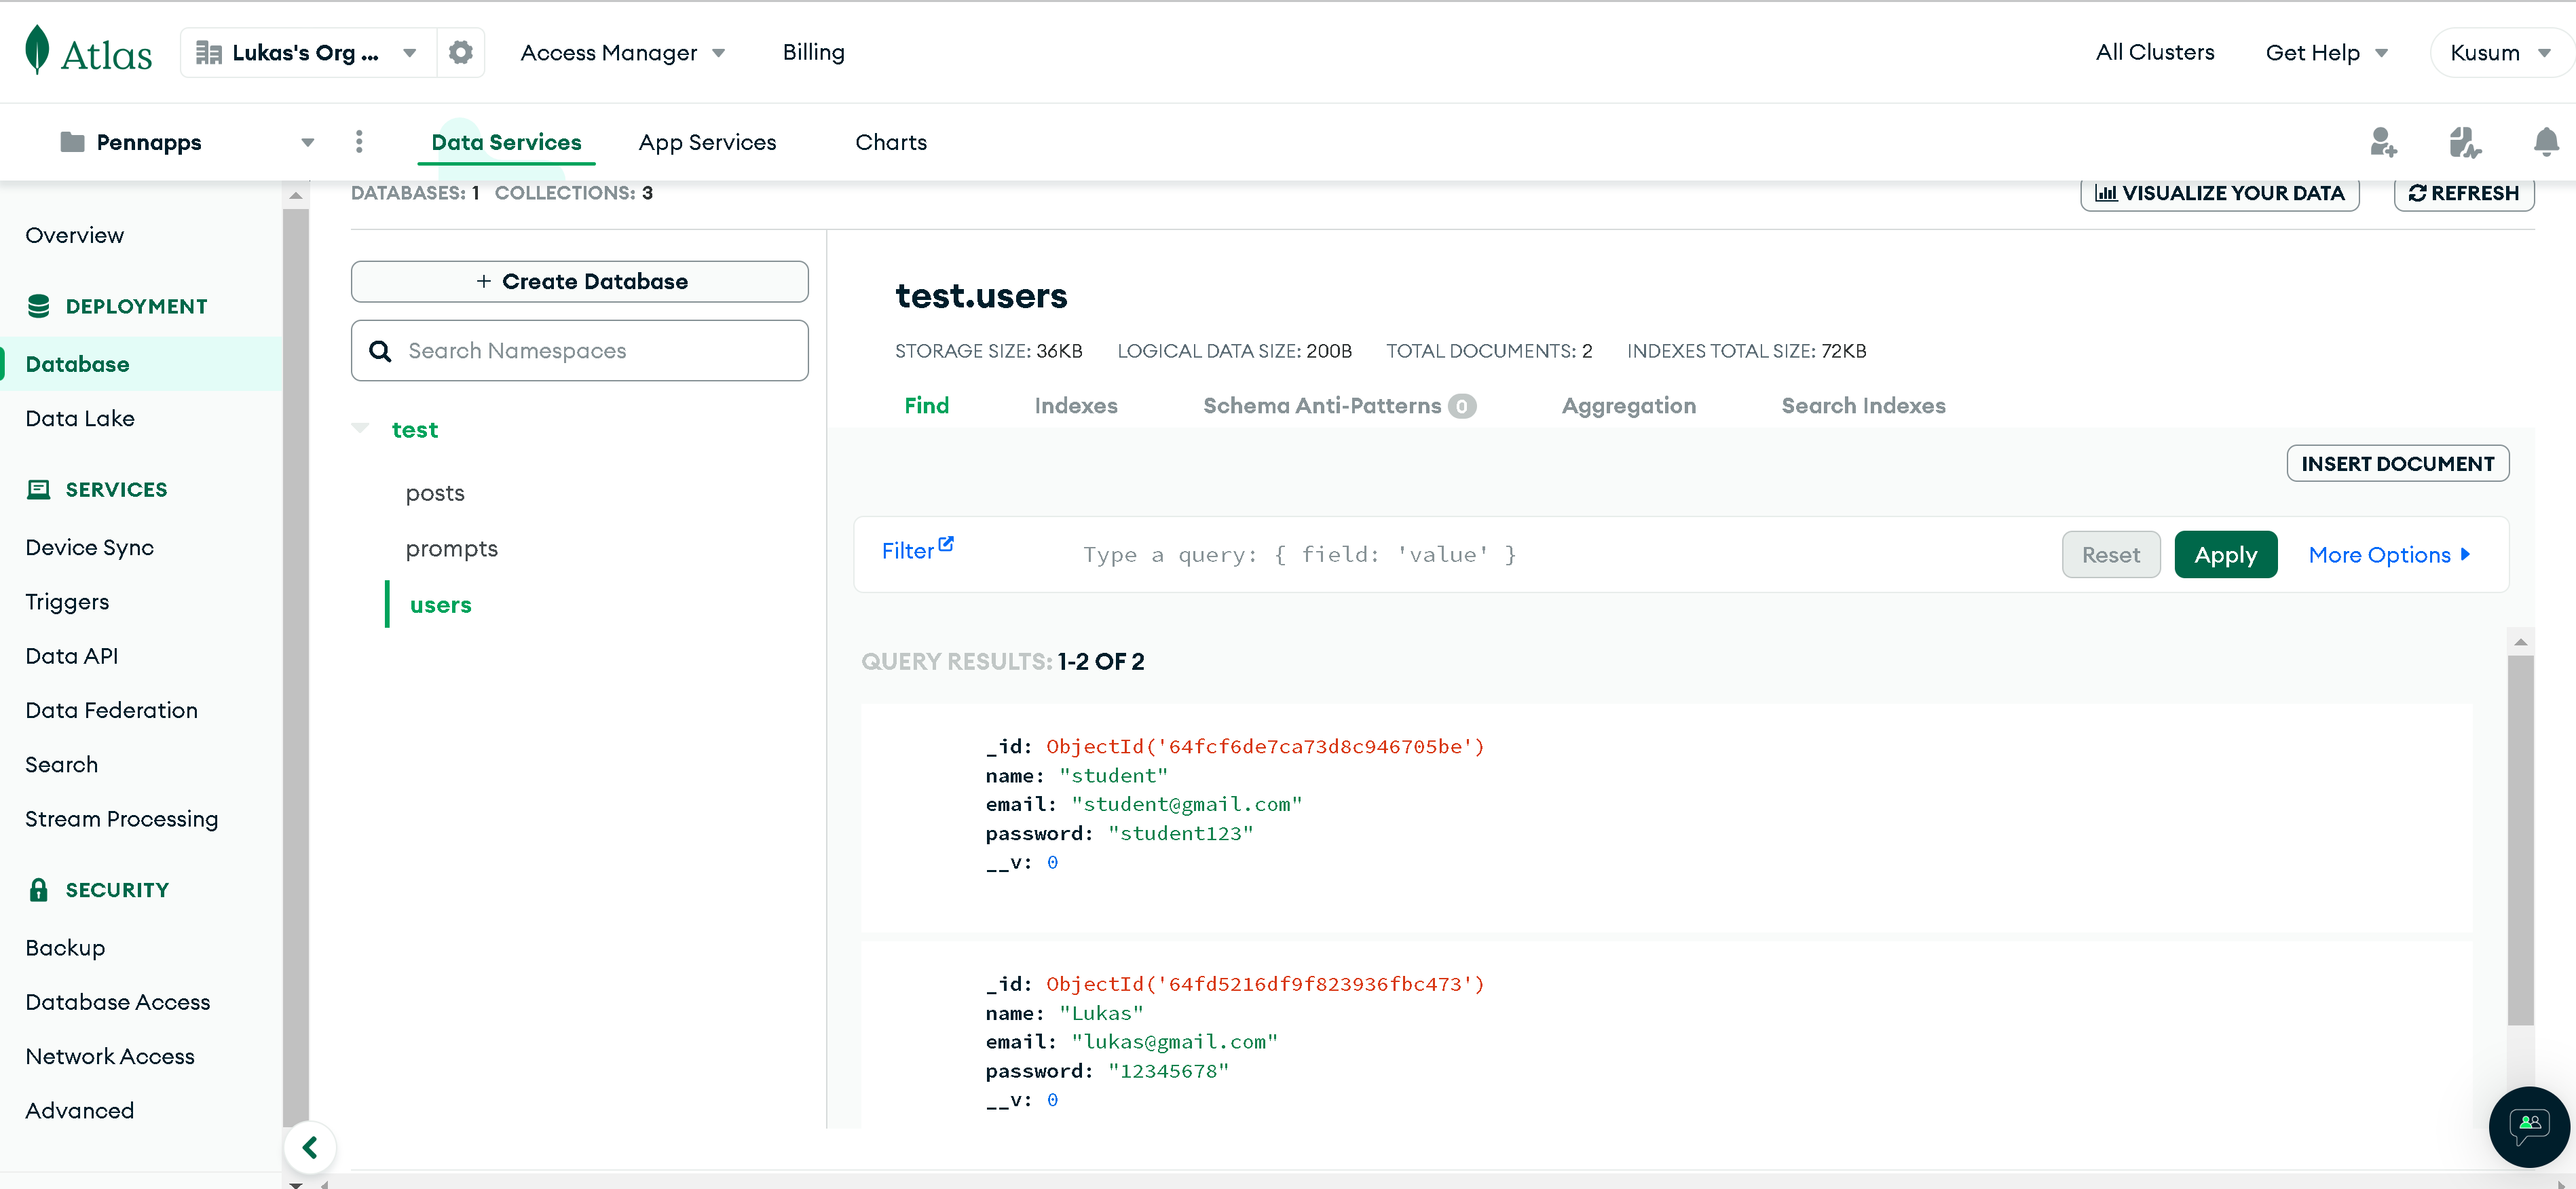
Task: Open the project activity feed icon
Action: [x=2464, y=142]
